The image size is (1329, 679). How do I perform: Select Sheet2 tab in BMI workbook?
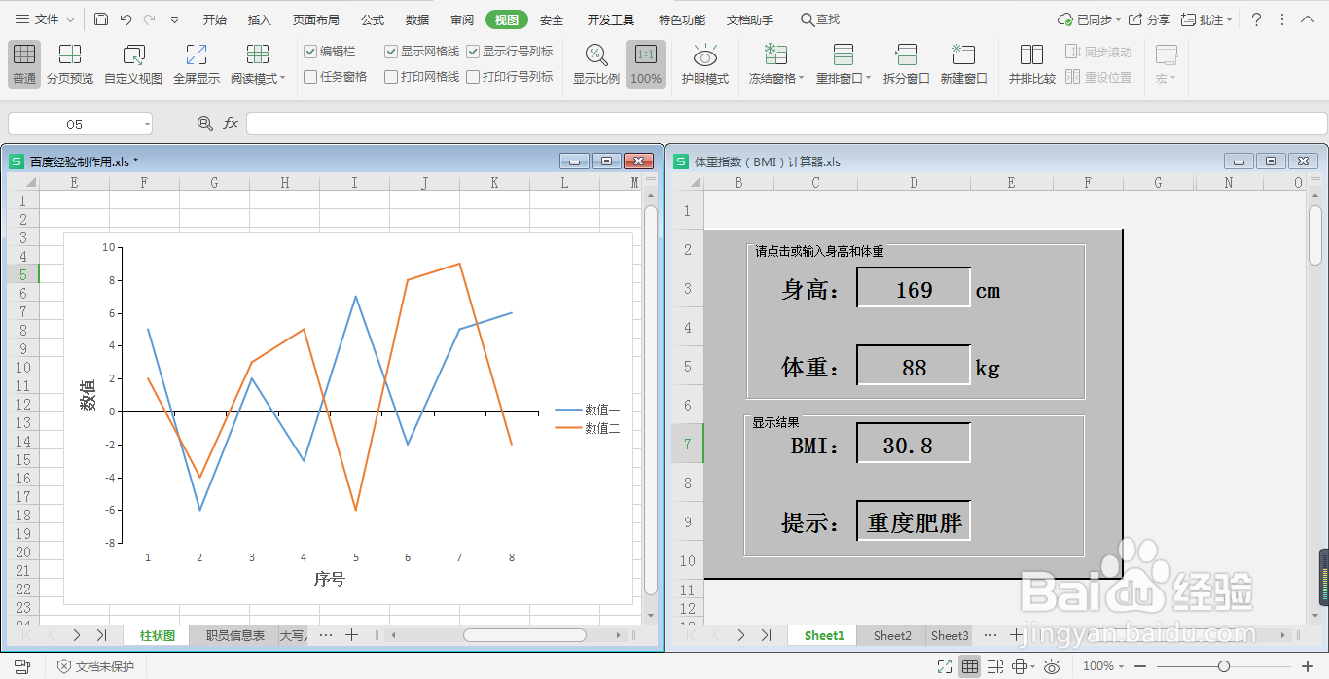892,635
